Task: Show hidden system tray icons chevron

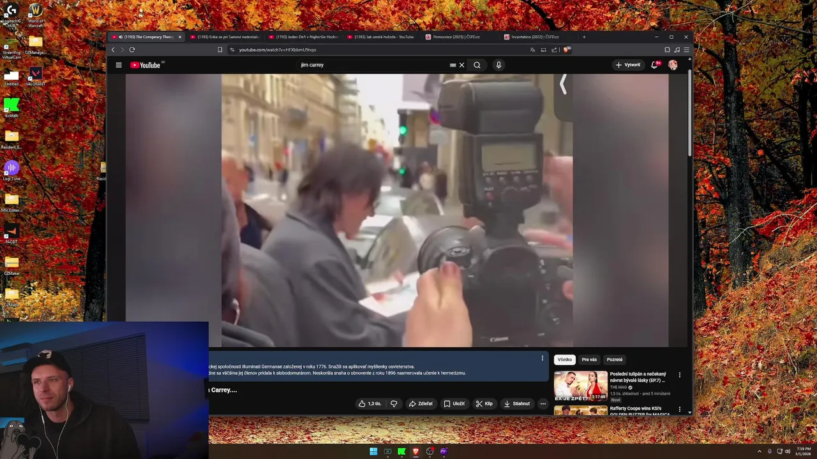Action: tap(760, 451)
